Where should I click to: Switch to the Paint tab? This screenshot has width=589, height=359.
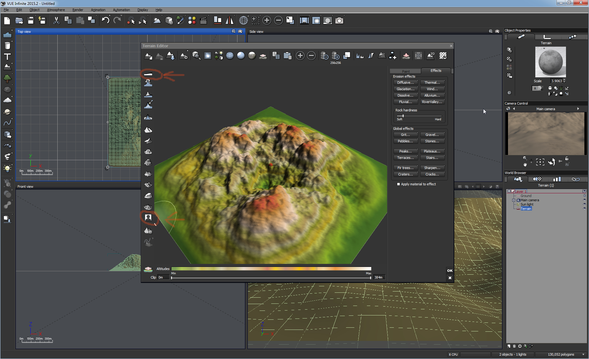tap(406, 71)
